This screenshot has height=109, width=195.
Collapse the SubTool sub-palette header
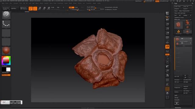click(177, 37)
